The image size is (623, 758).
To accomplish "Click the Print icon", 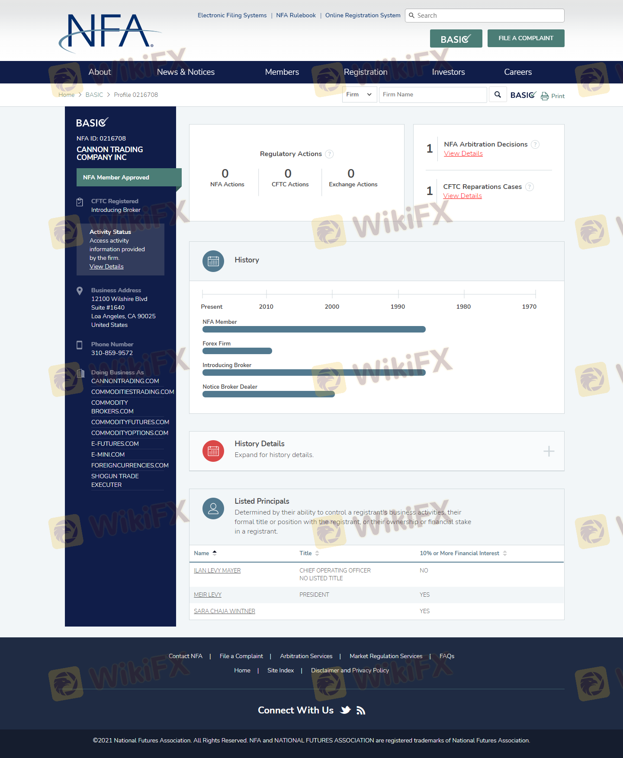I will coord(545,96).
